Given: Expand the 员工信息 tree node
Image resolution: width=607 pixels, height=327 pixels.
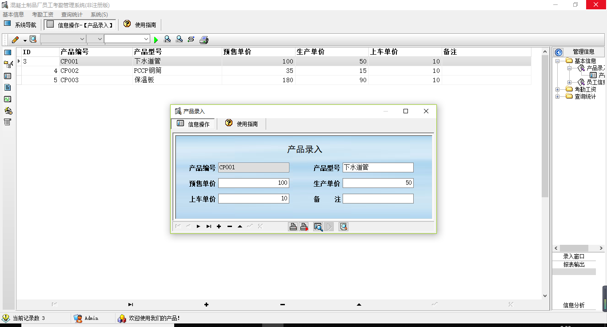Looking at the screenshot, I should click(x=570, y=83).
